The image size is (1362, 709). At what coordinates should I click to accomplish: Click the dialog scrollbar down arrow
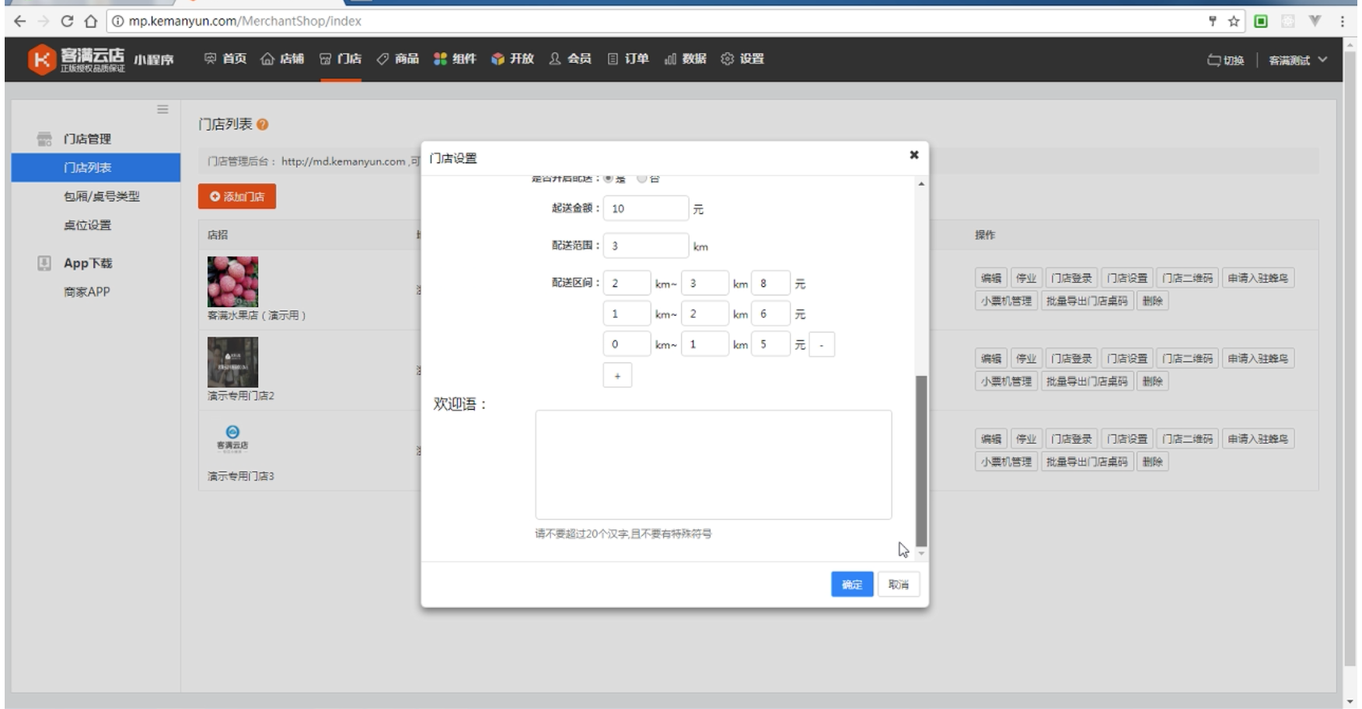click(921, 554)
